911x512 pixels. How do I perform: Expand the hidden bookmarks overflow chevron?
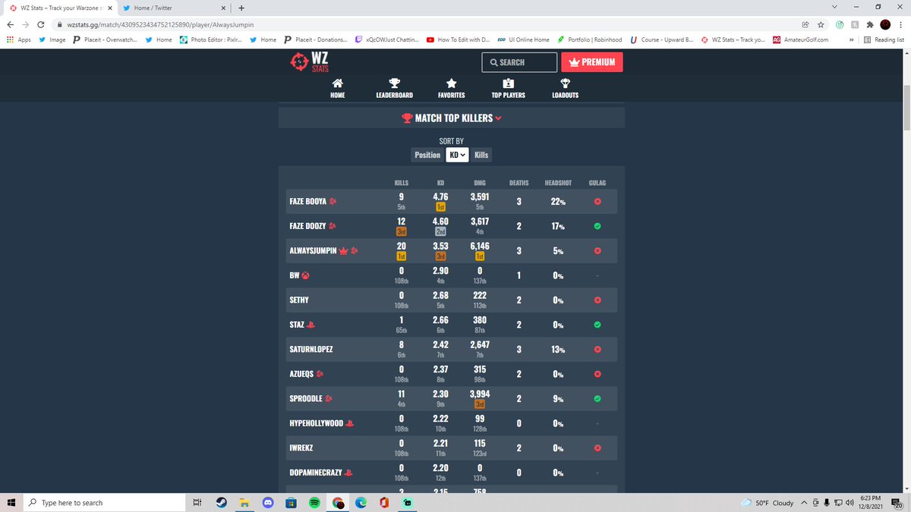(852, 39)
